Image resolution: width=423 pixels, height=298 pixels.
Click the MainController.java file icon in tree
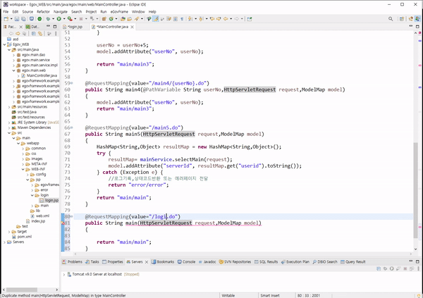click(x=23, y=75)
